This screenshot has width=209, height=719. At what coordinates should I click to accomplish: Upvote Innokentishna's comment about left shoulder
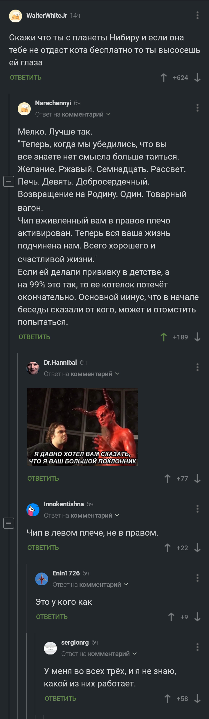point(167,548)
